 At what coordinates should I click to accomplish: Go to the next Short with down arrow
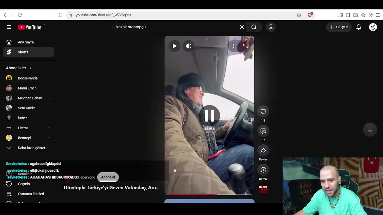point(370,130)
